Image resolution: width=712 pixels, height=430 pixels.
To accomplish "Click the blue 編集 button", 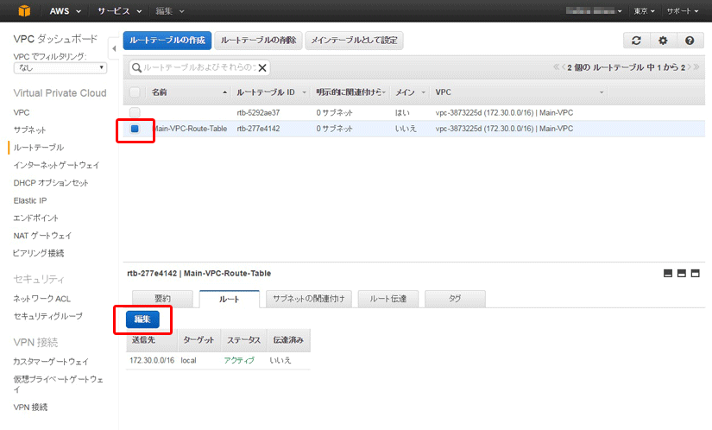I will [142, 319].
